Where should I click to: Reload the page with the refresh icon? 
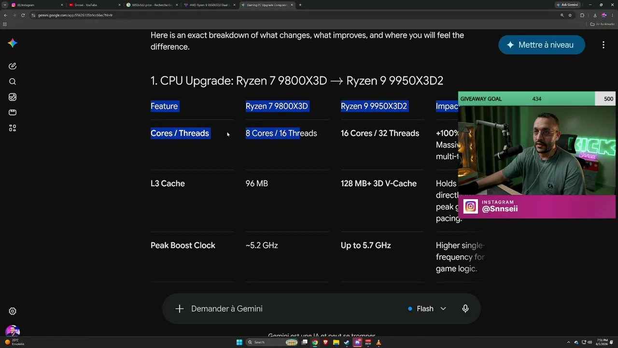point(23,15)
